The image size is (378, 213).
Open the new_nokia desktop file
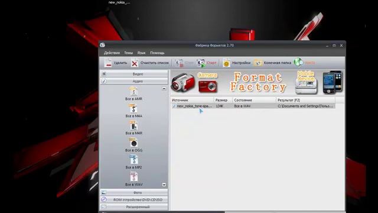pos(119,2)
